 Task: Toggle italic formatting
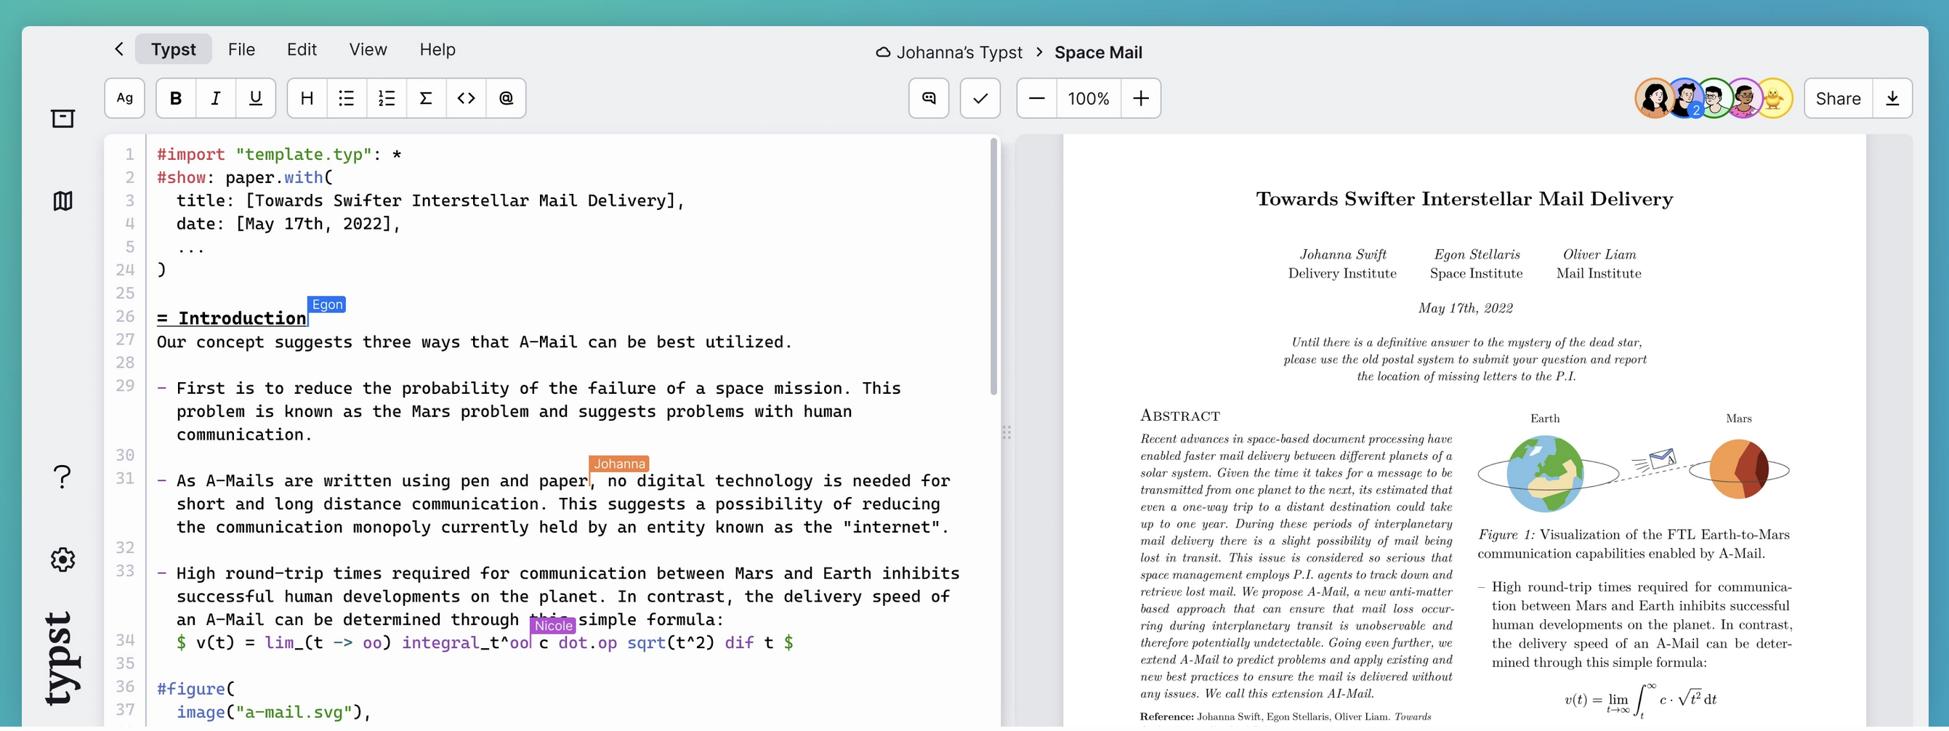[x=216, y=98]
